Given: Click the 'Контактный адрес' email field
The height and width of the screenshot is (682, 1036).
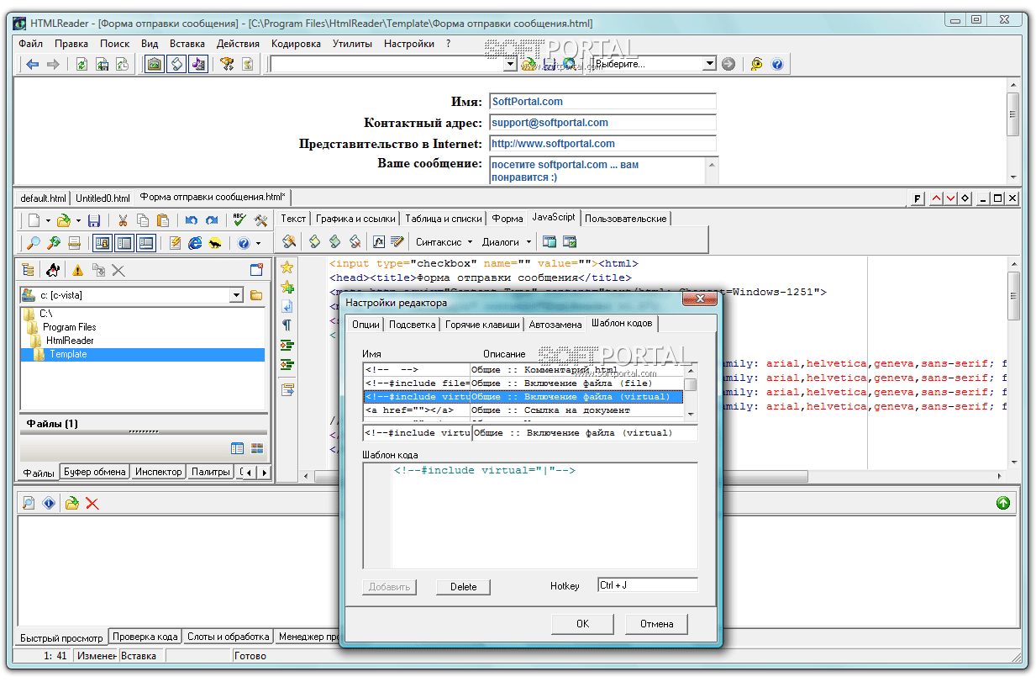Looking at the screenshot, I should [602, 123].
